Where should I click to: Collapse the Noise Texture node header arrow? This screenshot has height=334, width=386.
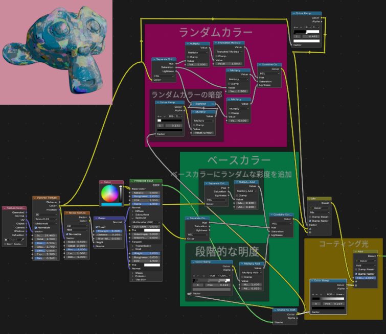[66, 213]
